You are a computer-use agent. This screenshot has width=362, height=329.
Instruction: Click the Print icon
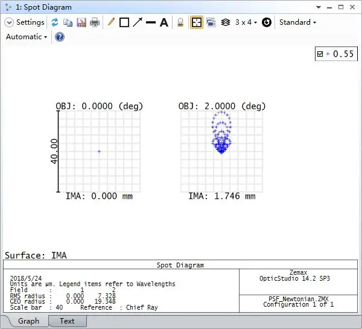click(95, 22)
